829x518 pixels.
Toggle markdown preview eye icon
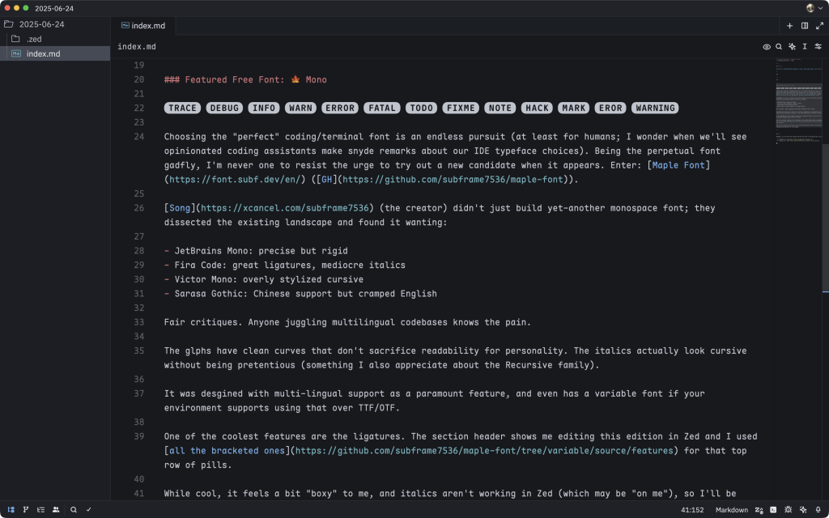(x=767, y=47)
